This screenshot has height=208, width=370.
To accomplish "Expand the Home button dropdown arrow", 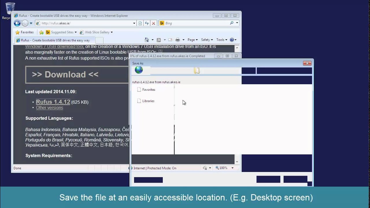I will (x=152, y=40).
